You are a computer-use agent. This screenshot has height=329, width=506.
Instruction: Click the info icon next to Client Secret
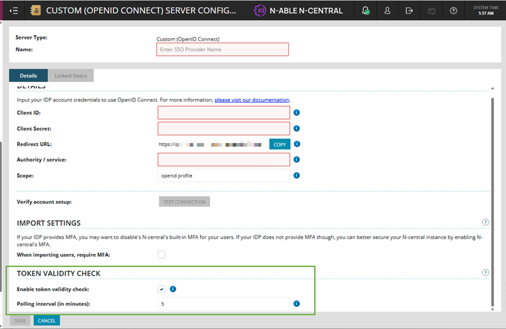pyautogui.click(x=297, y=129)
